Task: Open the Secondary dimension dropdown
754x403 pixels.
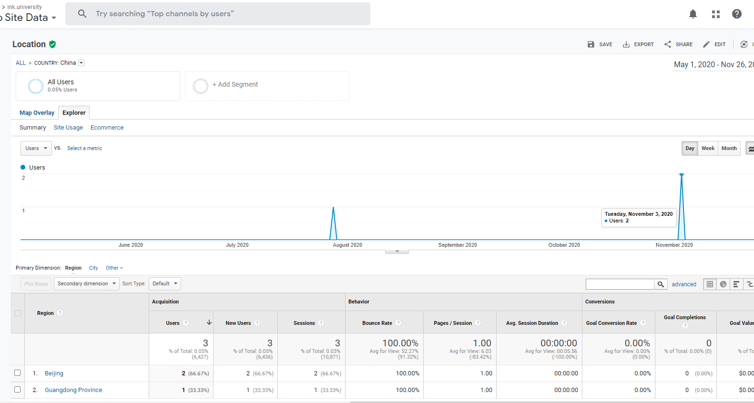Action: (86, 284)
